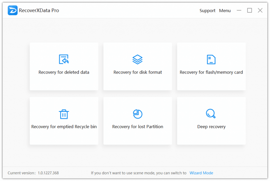Click the RecoverXData Pro title text
Image resolution: width=270 pixels, height=181 pixels.
click(39, 10)
